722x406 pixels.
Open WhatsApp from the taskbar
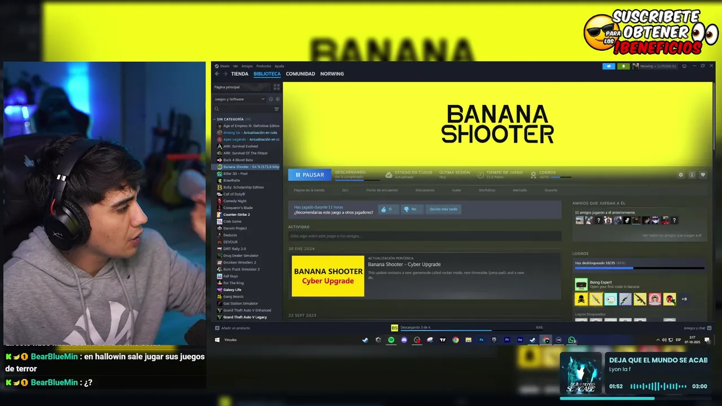pyautogui.click(x=572, y=340)
